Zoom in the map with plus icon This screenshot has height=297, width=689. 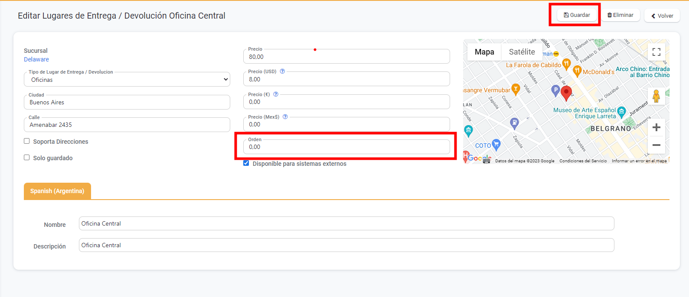click(656, 127)
